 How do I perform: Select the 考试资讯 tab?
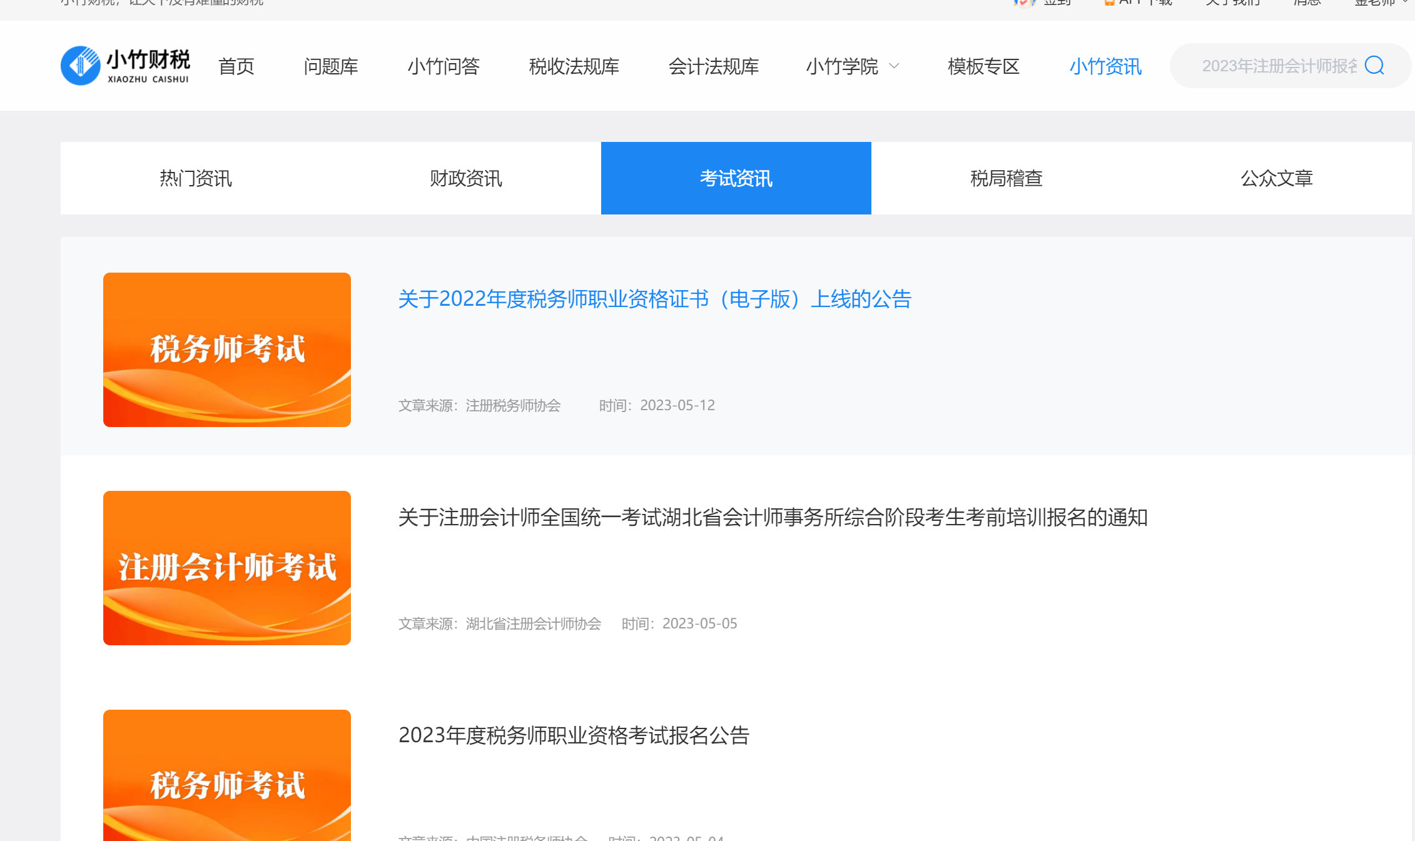[x=736, y=178]
